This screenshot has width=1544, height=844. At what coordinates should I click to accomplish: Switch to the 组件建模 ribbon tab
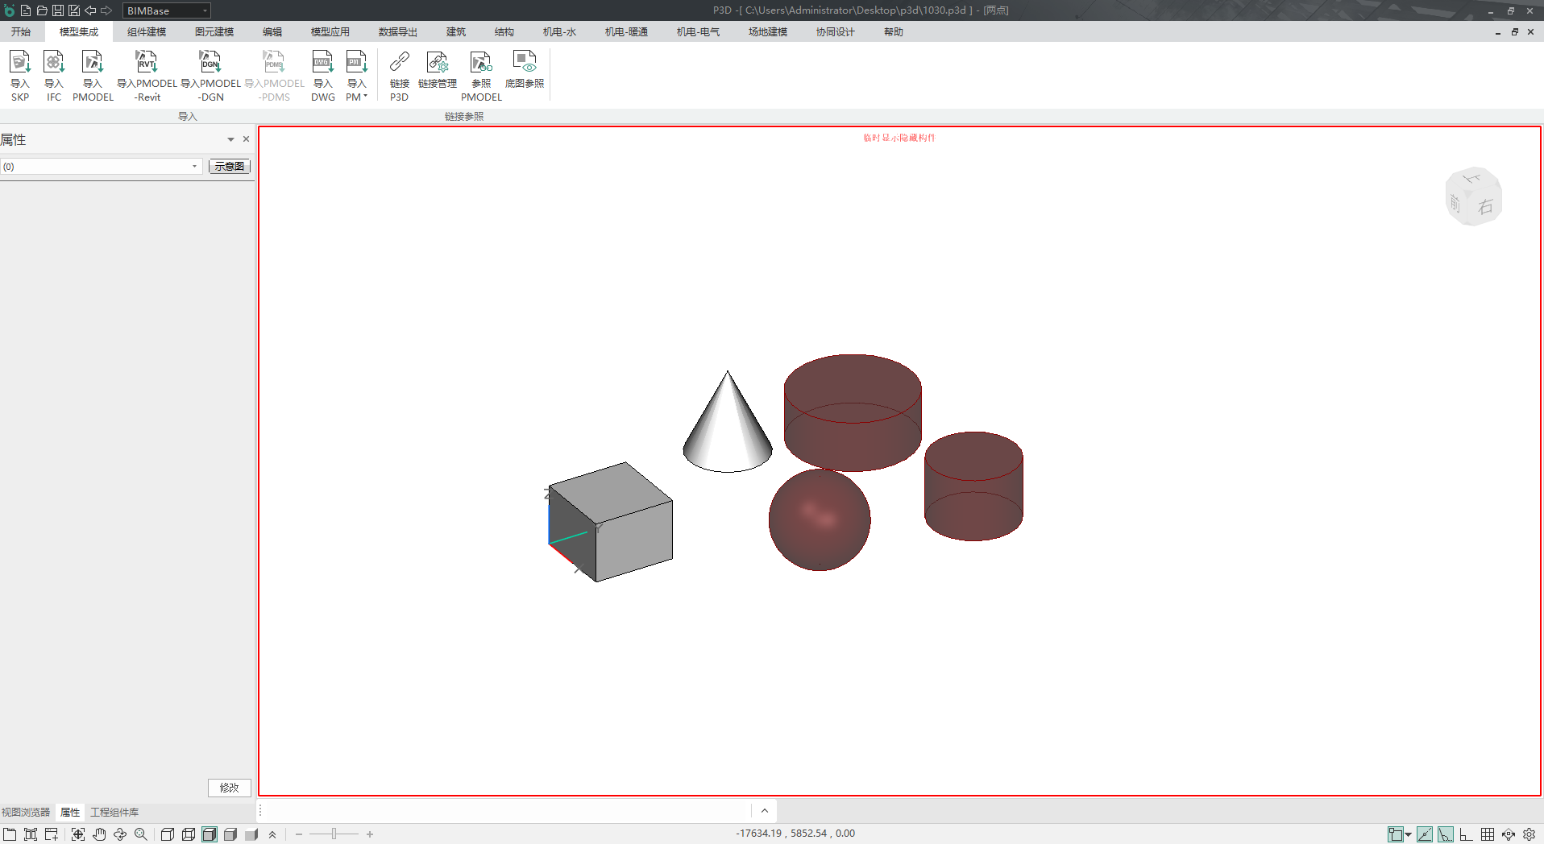coord(147,32)
